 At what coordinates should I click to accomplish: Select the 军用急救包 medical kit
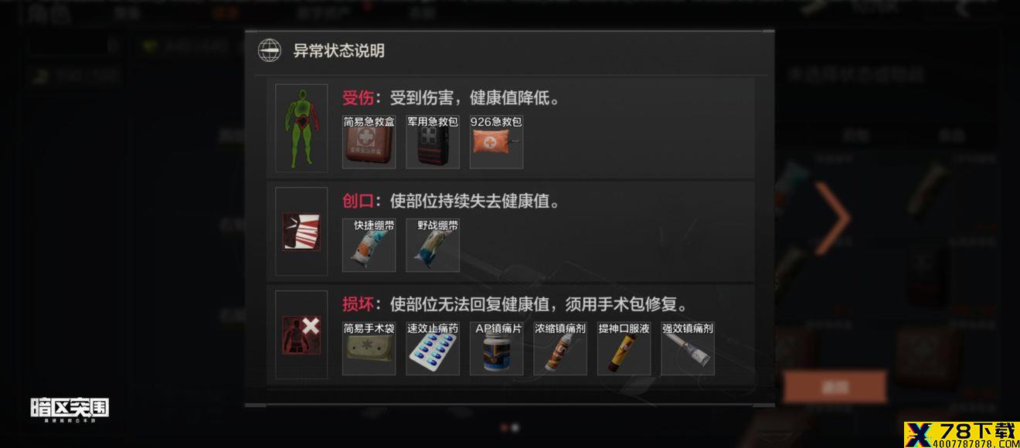[x=433, y=141]
